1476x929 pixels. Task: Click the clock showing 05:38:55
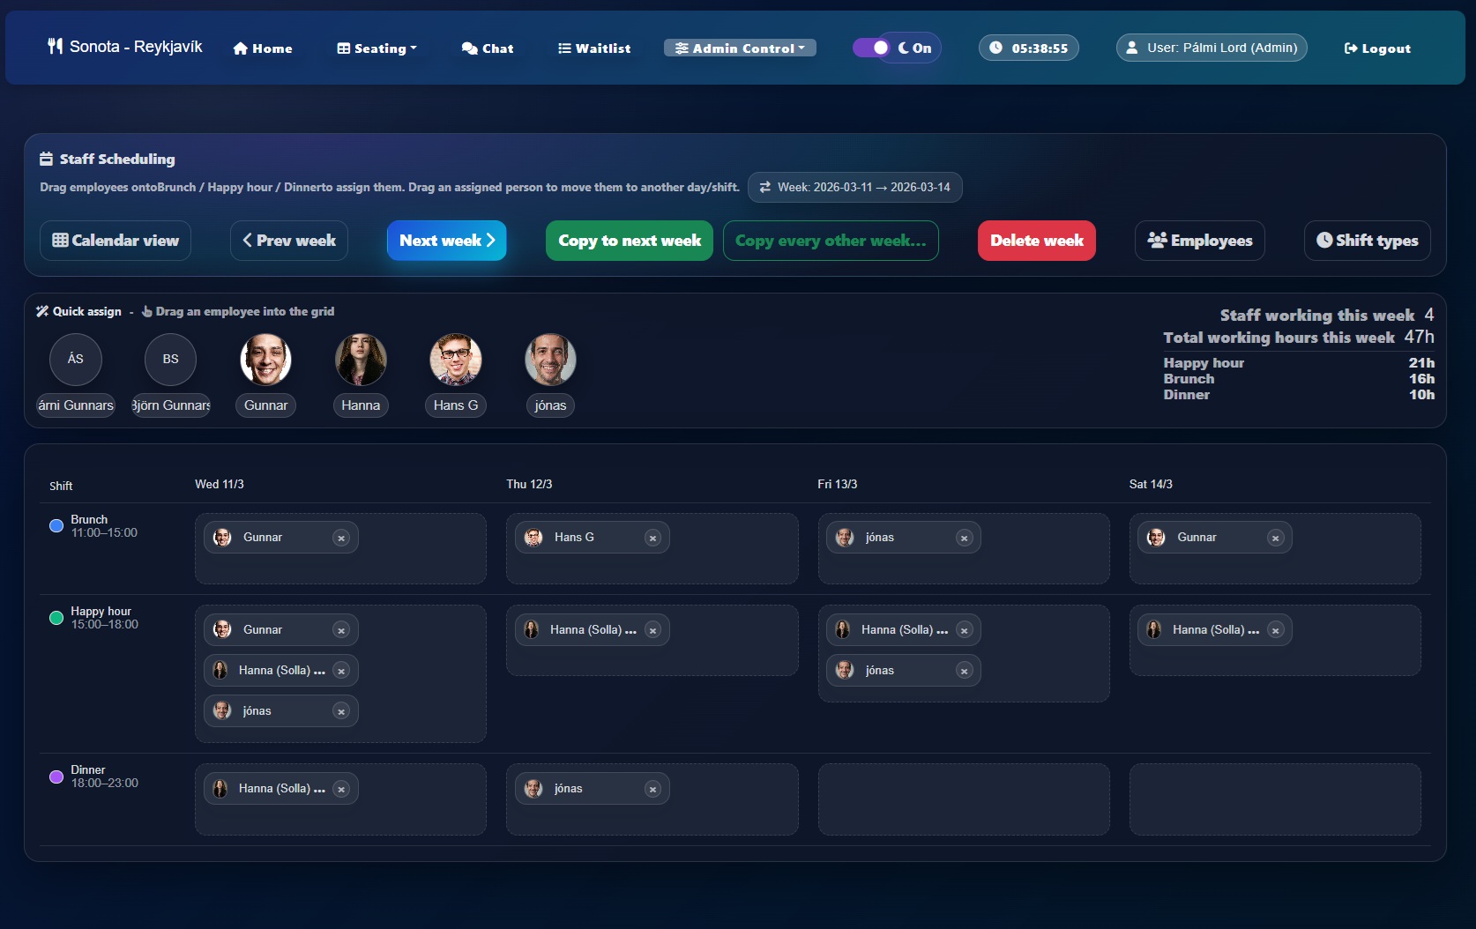tap(1028, 48)
